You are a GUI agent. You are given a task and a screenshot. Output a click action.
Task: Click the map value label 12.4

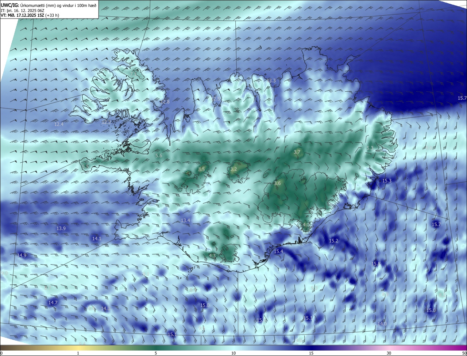pyautogui.click(x=59, y=124)
